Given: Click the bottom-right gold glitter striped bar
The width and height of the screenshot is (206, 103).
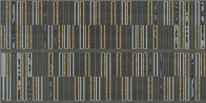Looking at the screenshot, I should [197, 88].
